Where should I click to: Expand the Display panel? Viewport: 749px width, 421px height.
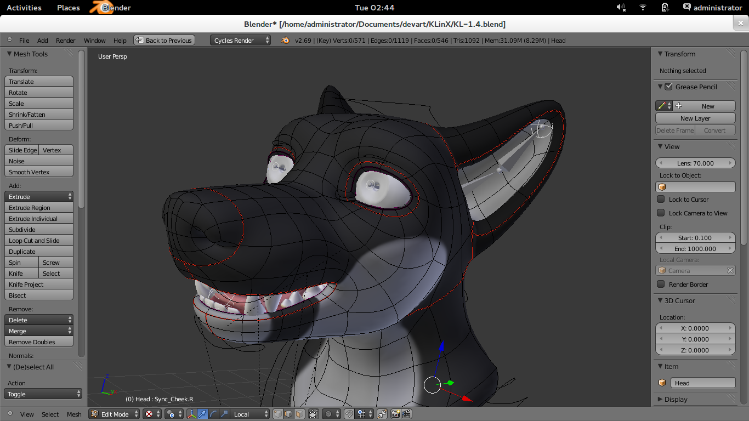click(676, 400)
